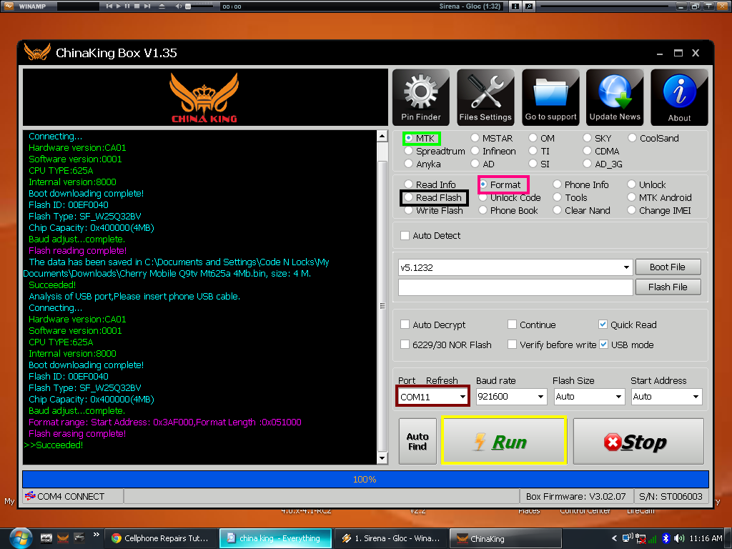The width and height of the screenshot is (732, 549).
Task: Stop playback in Winamp
Action: point(137,6)
